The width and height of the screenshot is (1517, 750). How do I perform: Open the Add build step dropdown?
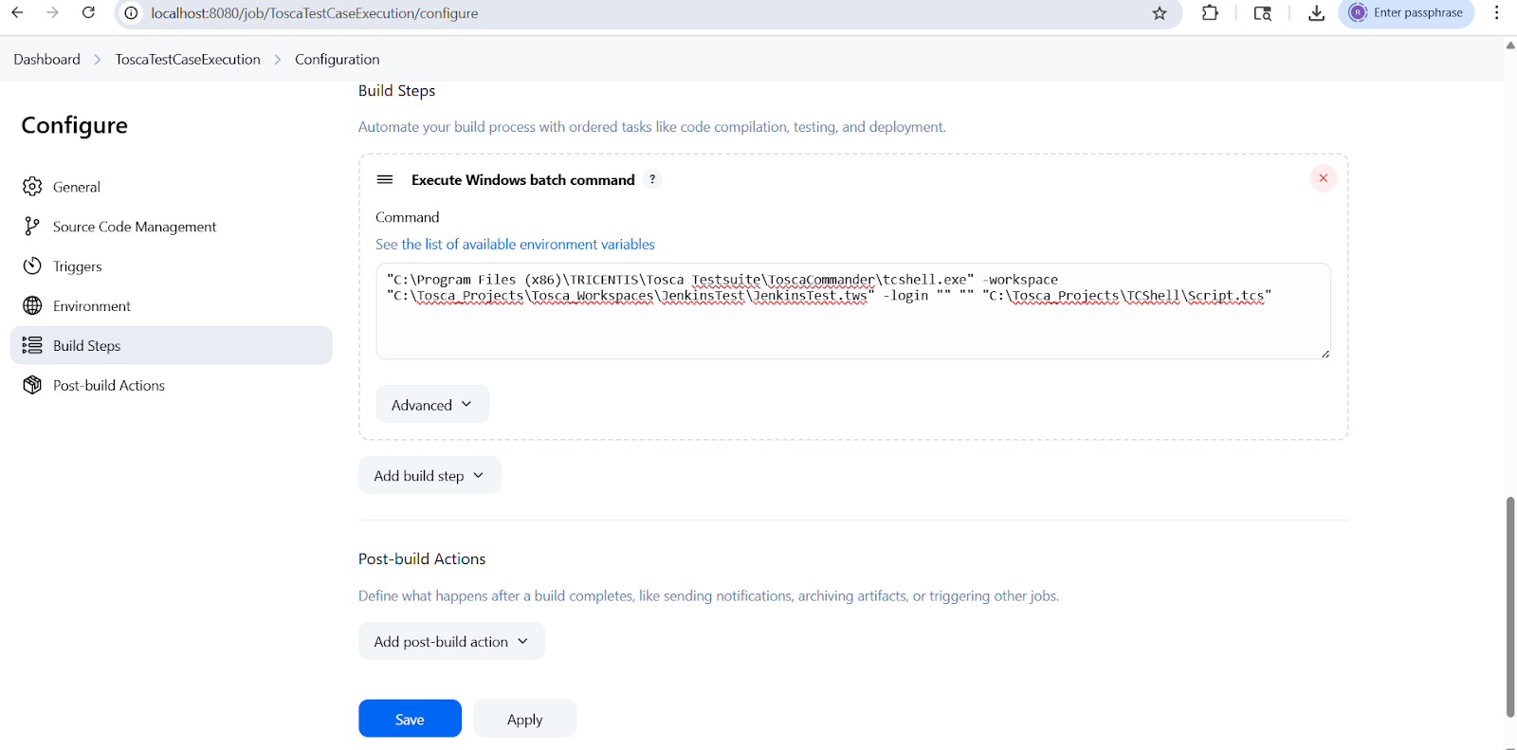coord(430,476)
